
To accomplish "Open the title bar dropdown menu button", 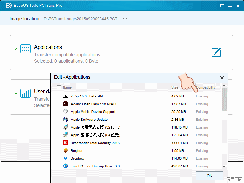I will pyautogui.click(x=222, y=6).
